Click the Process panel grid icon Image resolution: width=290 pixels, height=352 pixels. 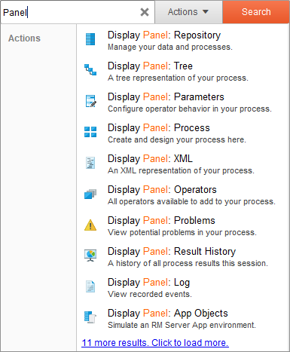(90, 132)
